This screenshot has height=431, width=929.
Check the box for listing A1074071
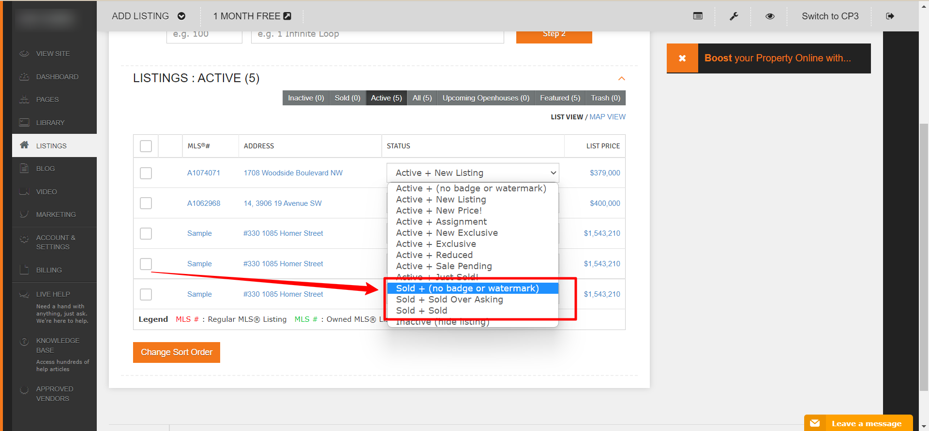tap(146, 173)
